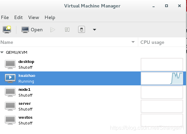The width and height of the screenshot is (187, 134).
Task: Click the Name column header
Action: click(69, 42)
